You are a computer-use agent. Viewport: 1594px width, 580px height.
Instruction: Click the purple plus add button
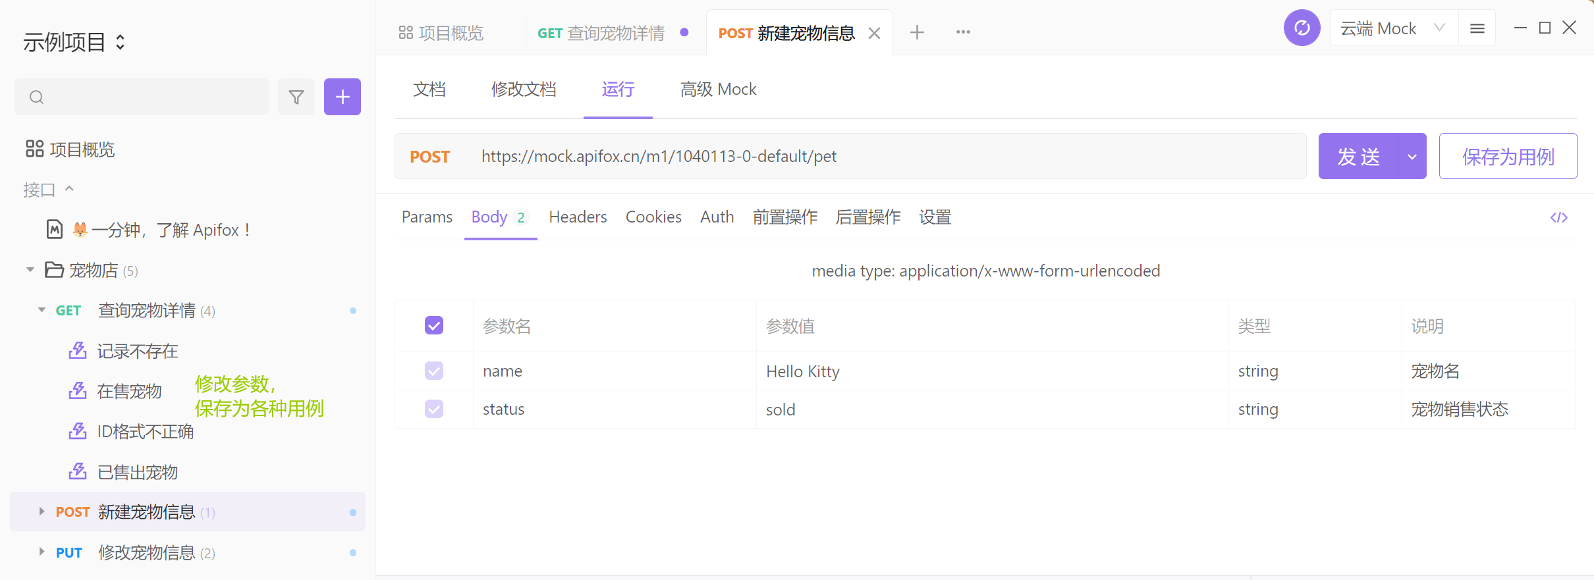point(343,97)
